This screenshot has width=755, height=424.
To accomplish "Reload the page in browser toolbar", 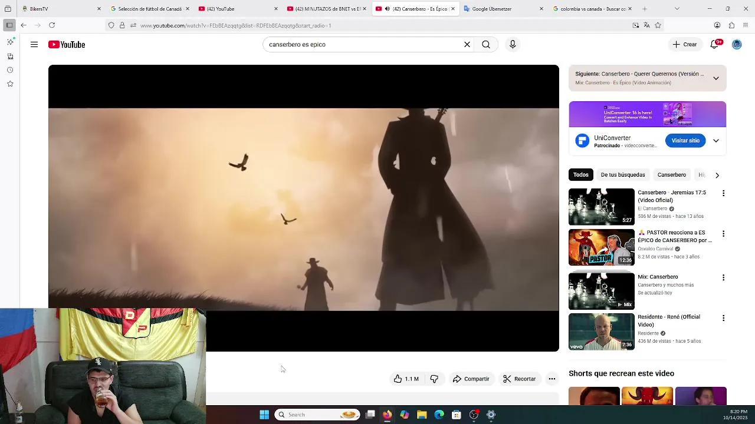I will point(52,25).
